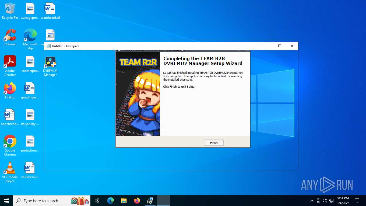Select the italyability image file icon

pos(30,117)
